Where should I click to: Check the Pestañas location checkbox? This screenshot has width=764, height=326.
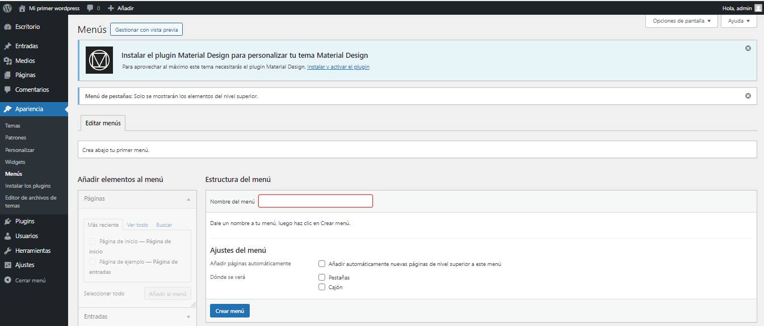[x=322, y=277]
